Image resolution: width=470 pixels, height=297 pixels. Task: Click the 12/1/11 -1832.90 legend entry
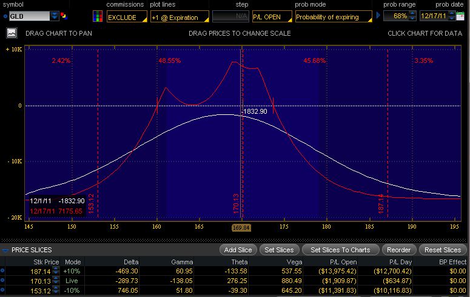57,201
